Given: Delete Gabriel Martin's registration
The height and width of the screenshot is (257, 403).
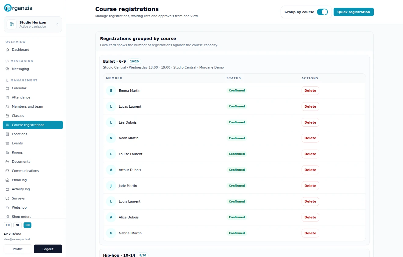Looking at the screenshot, I should pyautogui.click(x=310, y=233).
